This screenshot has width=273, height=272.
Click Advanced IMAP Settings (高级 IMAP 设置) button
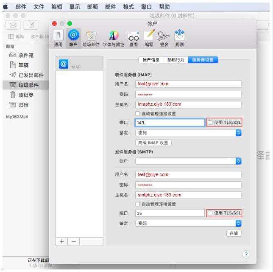point(153,143)
